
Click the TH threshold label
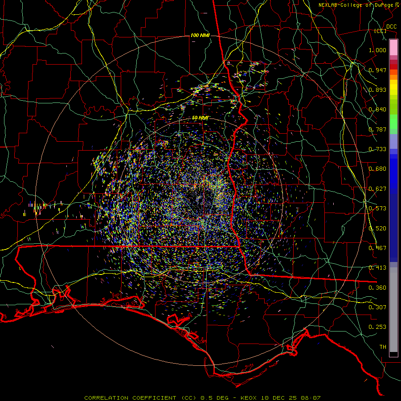tap(383, 347)
